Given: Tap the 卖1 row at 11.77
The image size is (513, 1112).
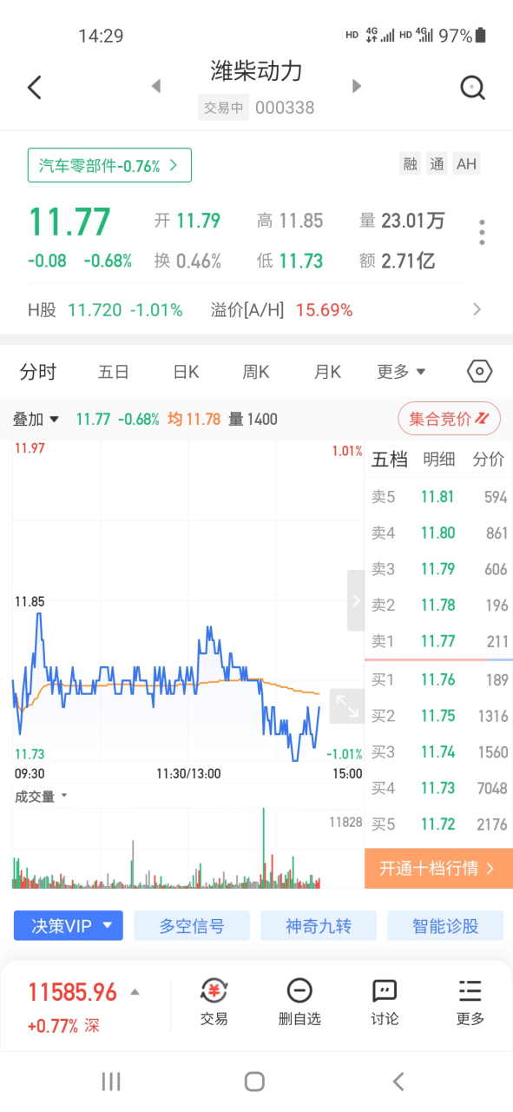Looking at the screenshot, I should pyautogui.click(x=438, y=641).
